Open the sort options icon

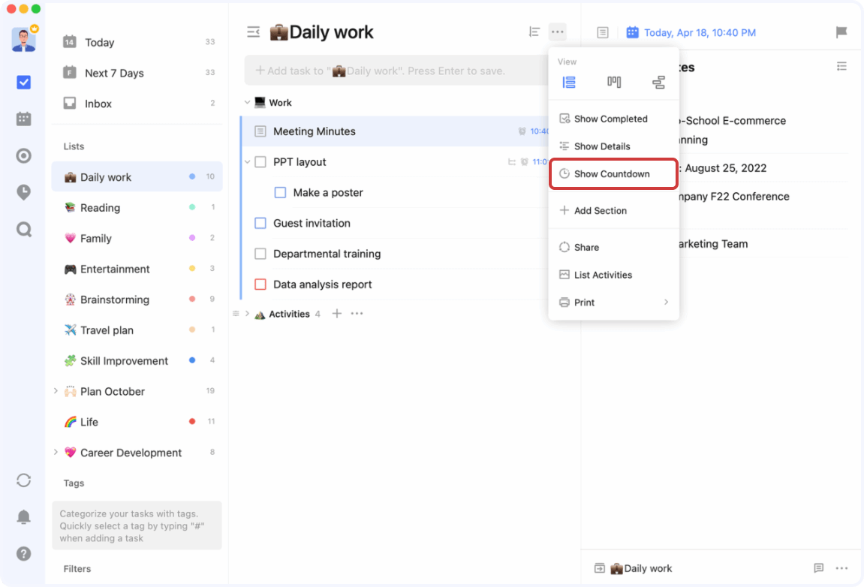[534, 32]
